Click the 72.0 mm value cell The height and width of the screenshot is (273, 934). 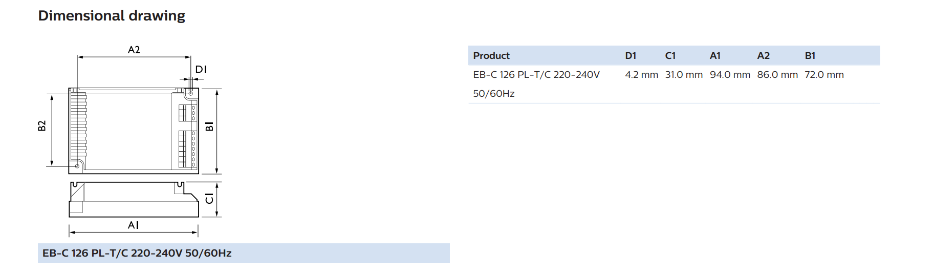coord(824,75)
